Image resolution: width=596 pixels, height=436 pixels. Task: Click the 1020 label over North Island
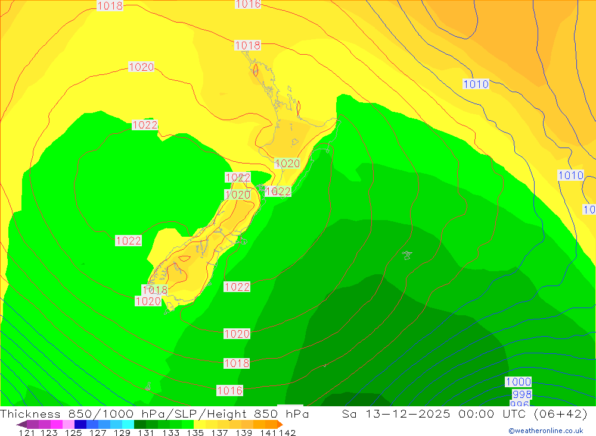pos(287,164)
